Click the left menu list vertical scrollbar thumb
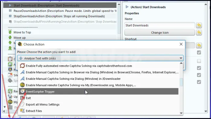 [x=119, y=20]
